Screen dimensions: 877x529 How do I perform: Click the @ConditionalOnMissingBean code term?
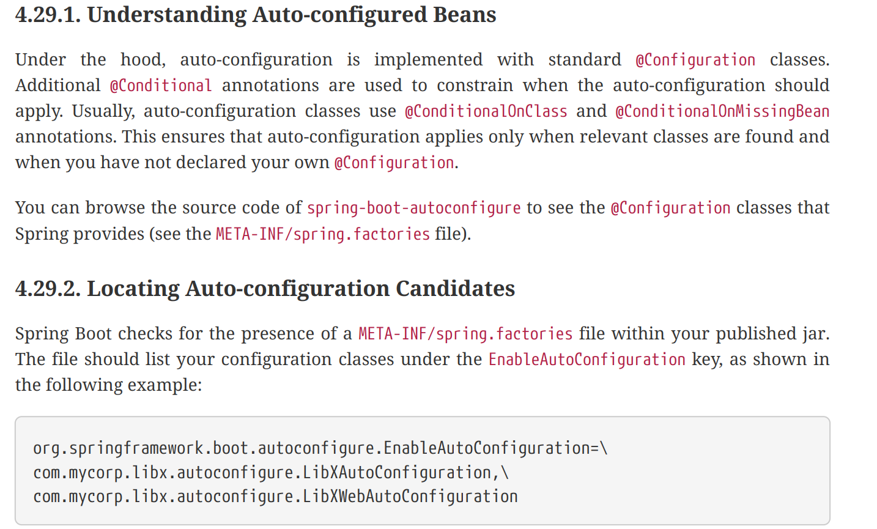(x=722, y=111)
